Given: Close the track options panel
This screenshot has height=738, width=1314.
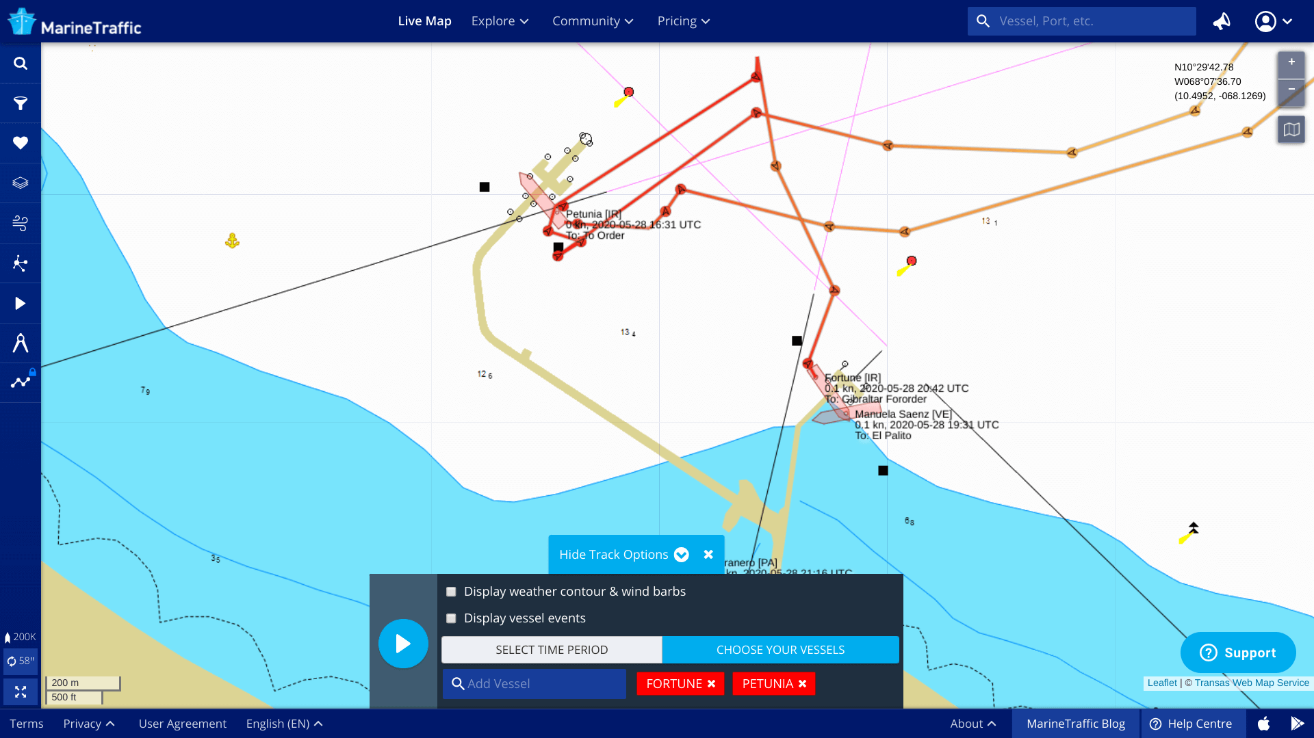Looking at the screenshot, I should tap(709, 555).
